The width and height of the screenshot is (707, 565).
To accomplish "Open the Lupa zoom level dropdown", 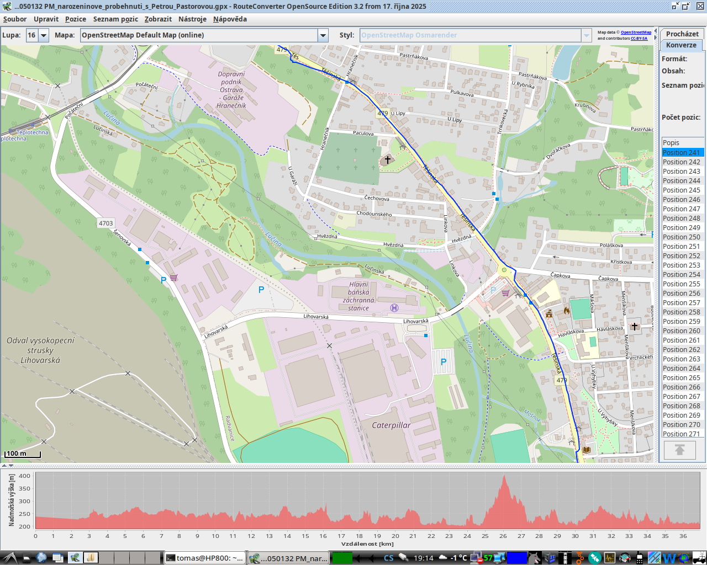I will tap(44, 35).
